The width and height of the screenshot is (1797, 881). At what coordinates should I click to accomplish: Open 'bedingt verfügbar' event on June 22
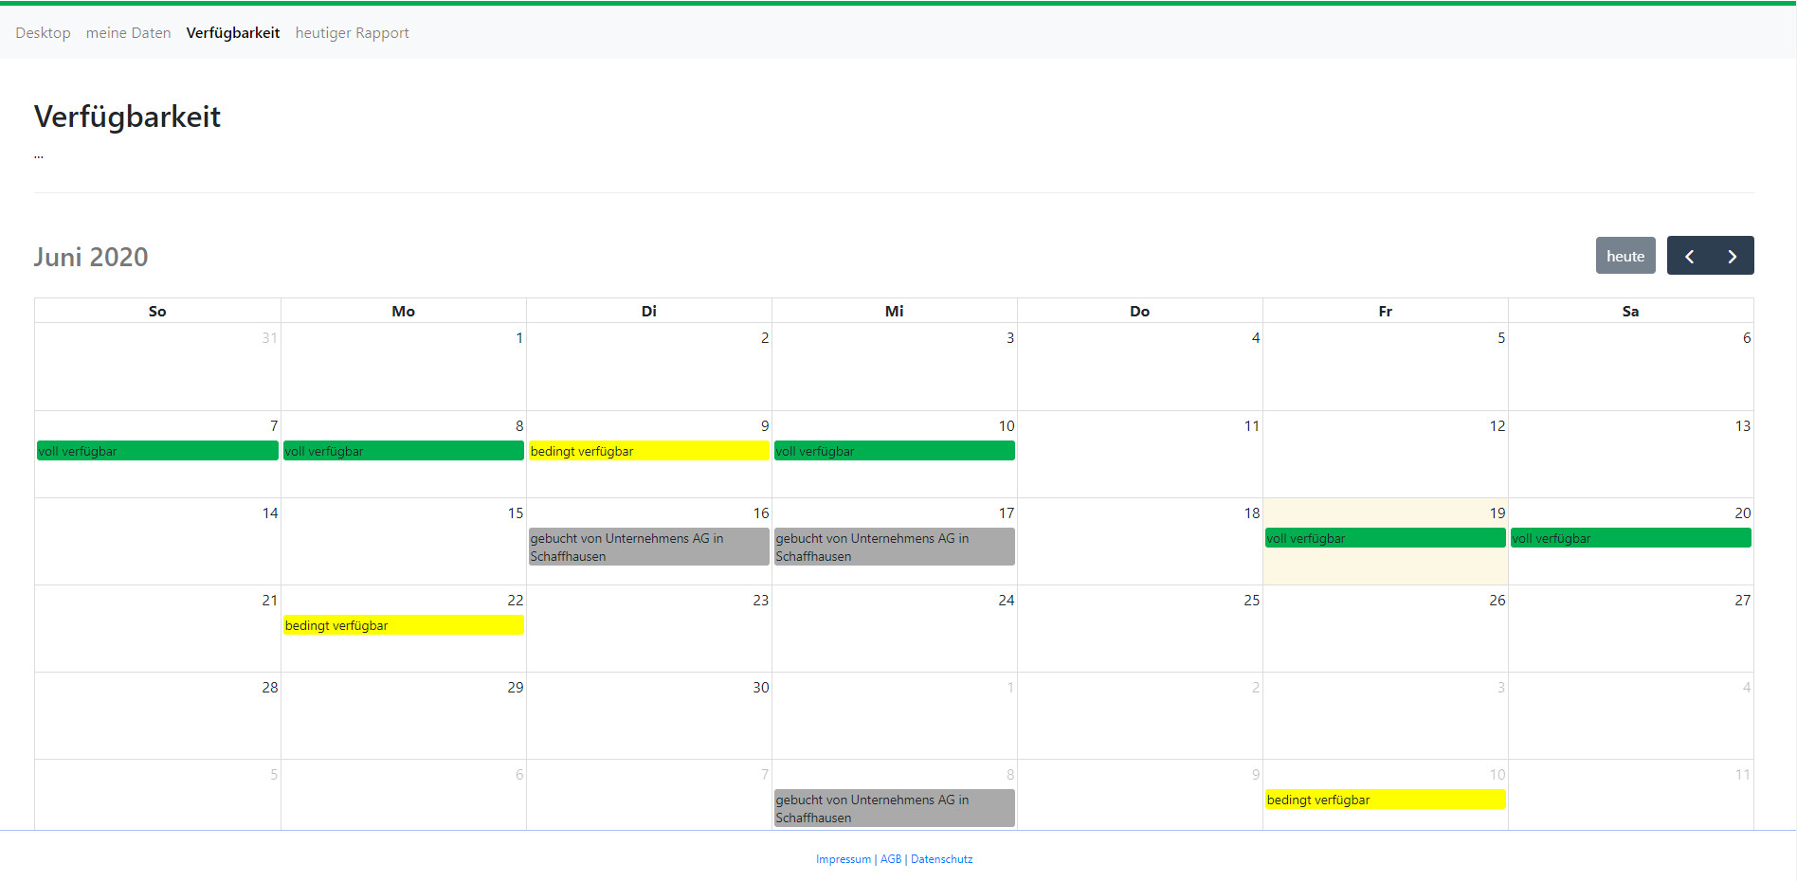[403, 625]
